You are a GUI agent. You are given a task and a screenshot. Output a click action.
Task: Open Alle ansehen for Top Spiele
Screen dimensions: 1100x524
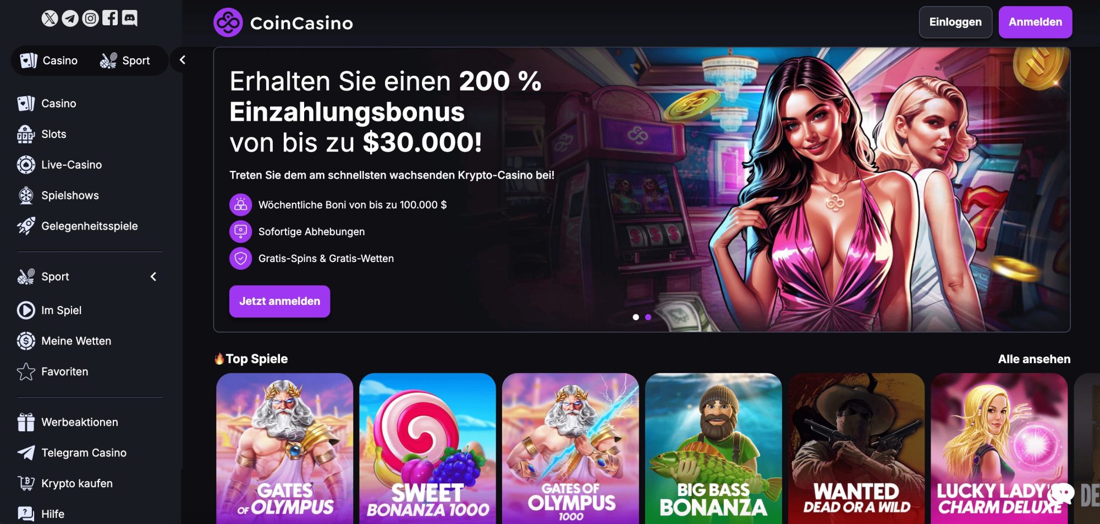point(1034,359)
